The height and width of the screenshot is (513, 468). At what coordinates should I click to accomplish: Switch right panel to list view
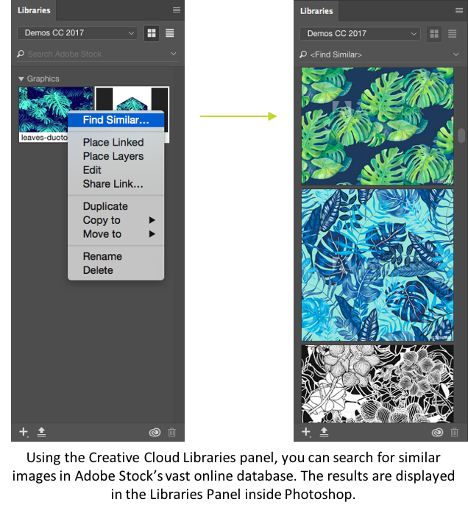click(453, 34)
